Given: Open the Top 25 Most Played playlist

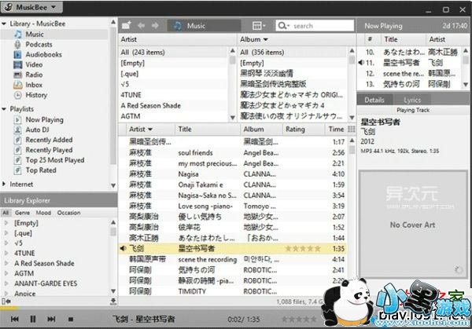Looking at the screenshot, I should [55, 160].
